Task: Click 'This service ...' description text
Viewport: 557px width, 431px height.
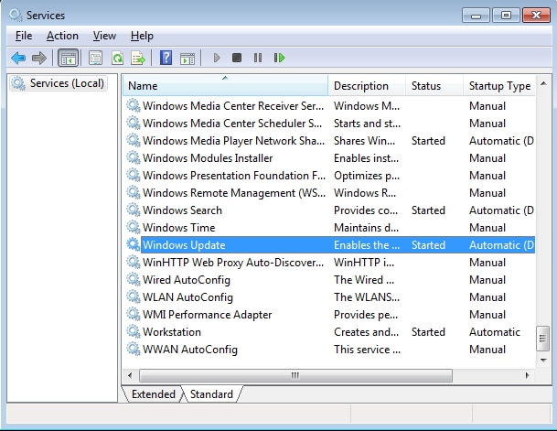Action: click(367, 350)
